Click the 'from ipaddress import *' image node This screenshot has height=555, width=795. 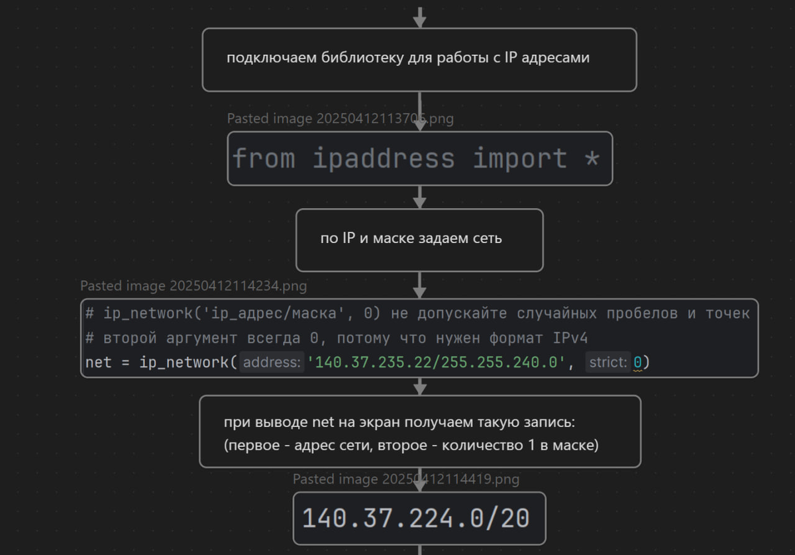point(419,158)
